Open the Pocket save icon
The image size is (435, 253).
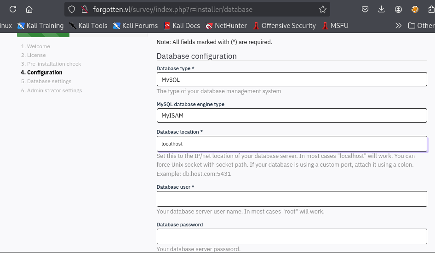click(365, 9)
